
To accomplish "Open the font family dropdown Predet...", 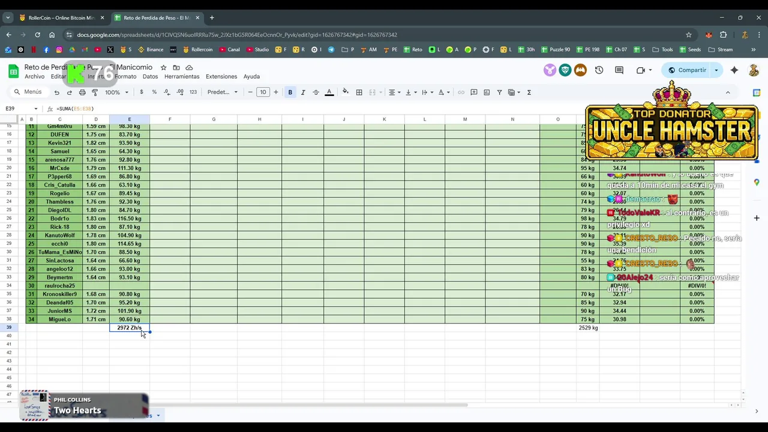I will click(x=222, y=92).
